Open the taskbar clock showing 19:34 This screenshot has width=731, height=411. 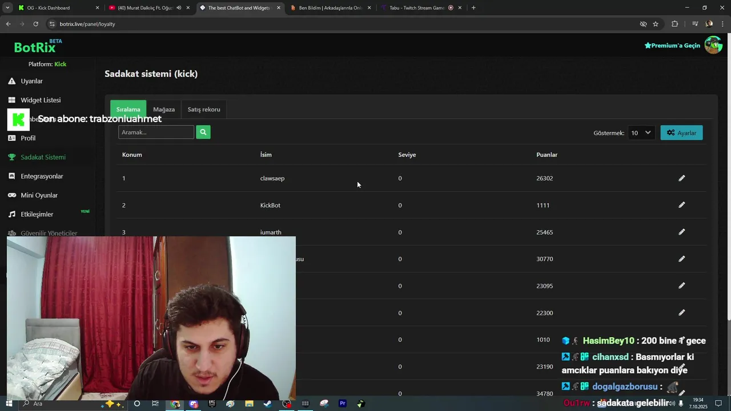700,404
